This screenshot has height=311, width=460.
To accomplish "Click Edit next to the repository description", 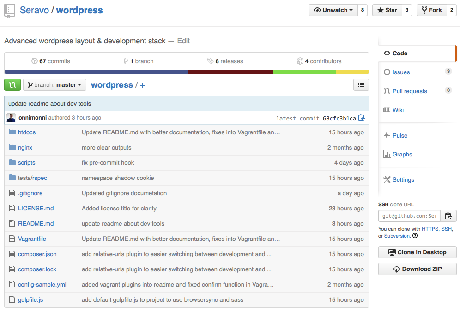I will [x=183, y=41].
